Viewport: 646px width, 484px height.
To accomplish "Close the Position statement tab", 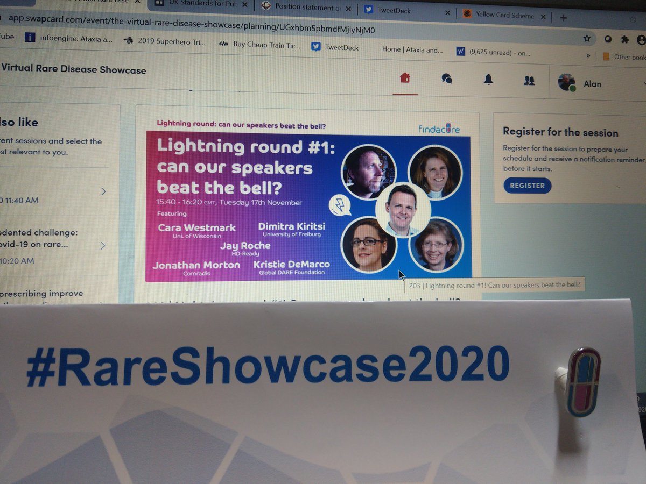I will click(348, 8).
